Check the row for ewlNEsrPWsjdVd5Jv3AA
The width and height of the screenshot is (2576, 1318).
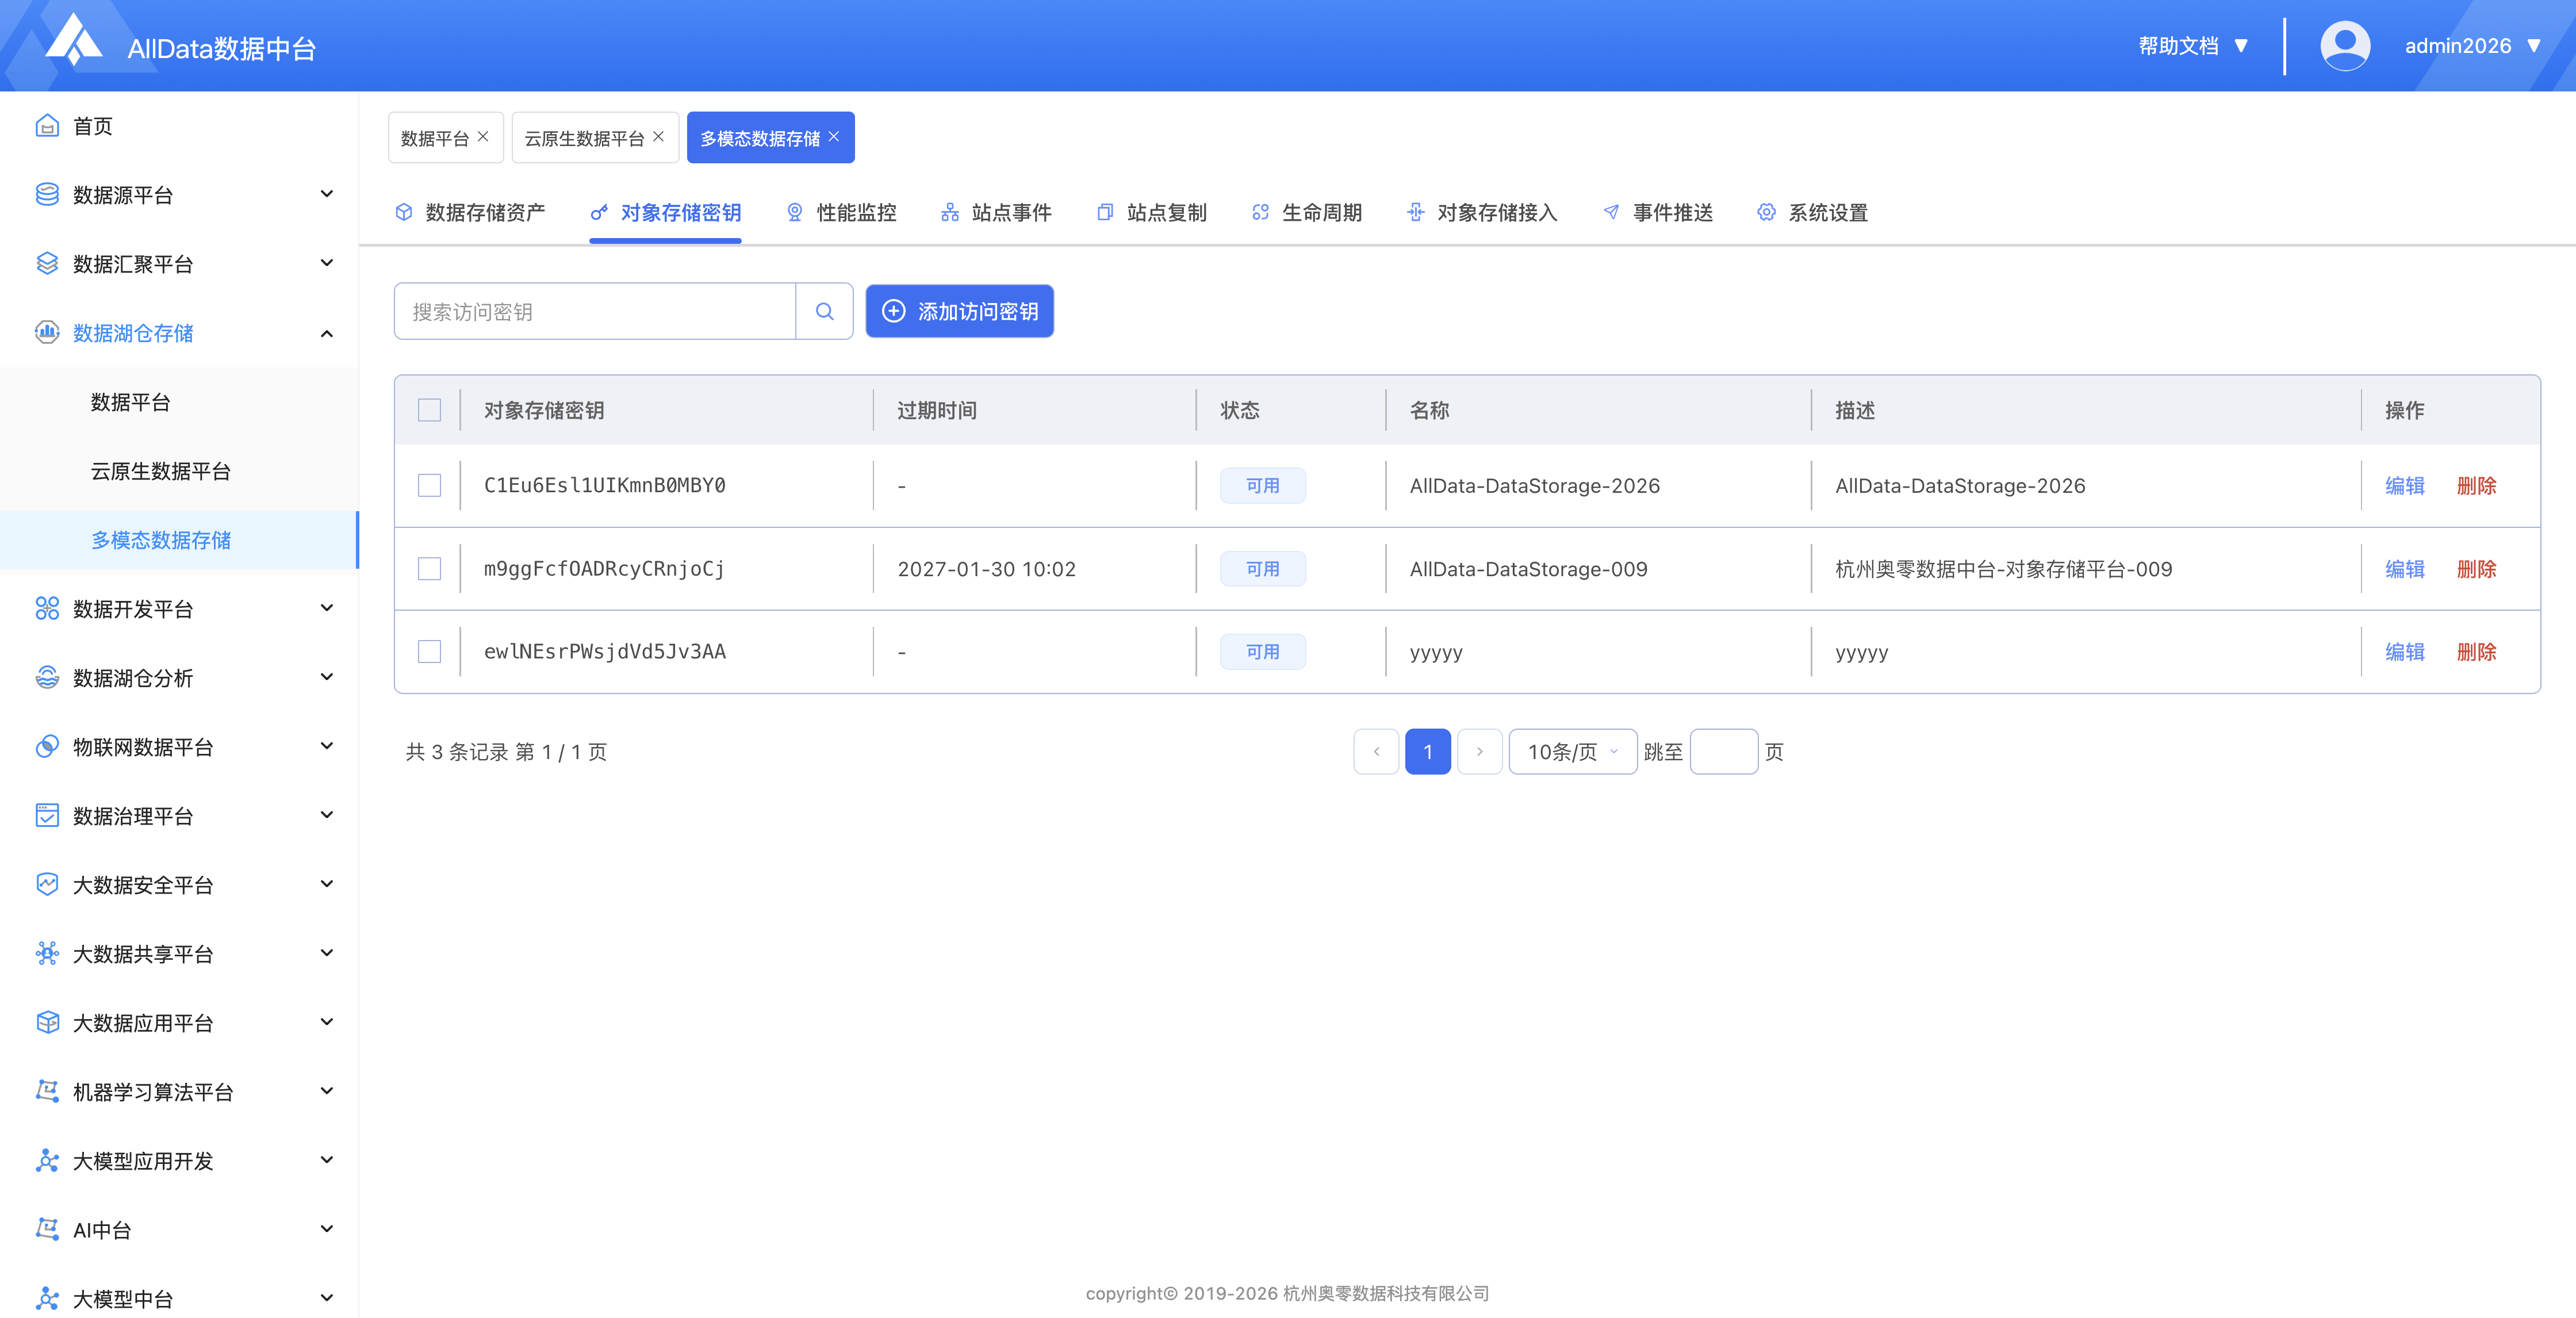[429, 651]
